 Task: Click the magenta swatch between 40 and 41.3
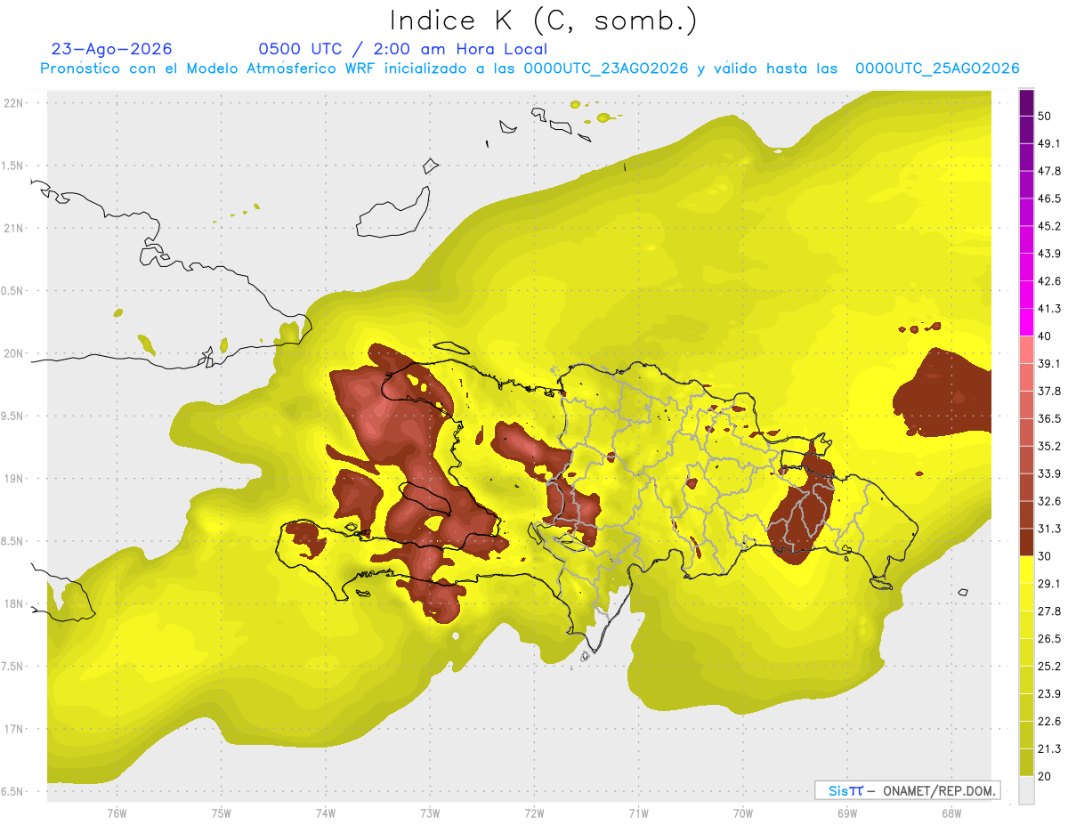pyautogui.click(x=1026, y=322)
